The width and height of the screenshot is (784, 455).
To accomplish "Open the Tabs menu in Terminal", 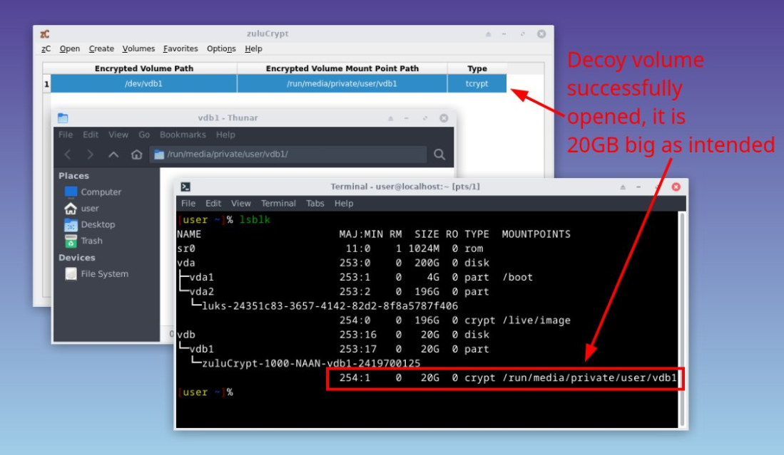I will point(315,204).
